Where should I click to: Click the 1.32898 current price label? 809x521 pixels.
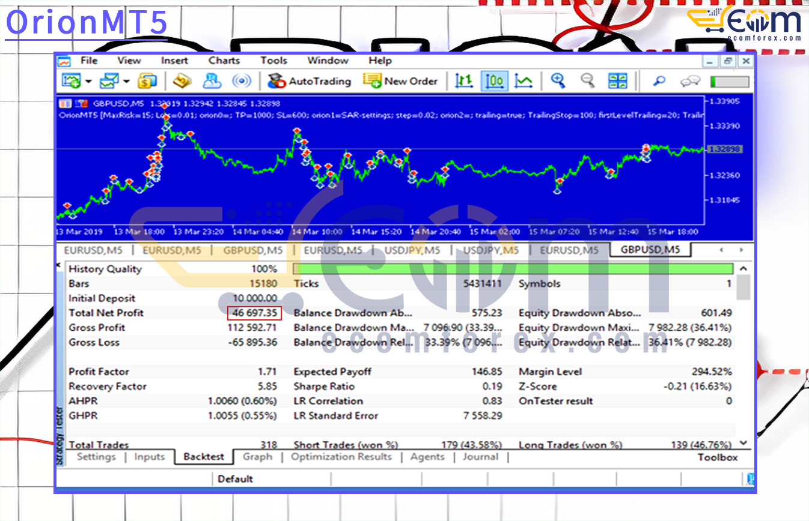(x=725, y=149)
